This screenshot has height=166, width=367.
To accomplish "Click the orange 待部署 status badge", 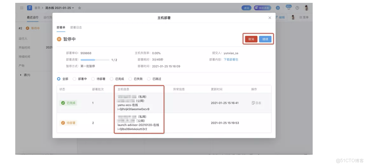I will [68, 123].
